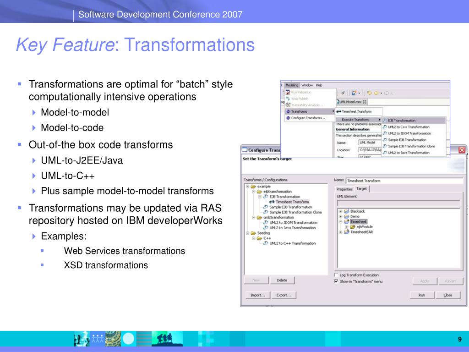Click the Delete button
The height and width of the screenshot is (352, 469).
[x=282, y=280]
